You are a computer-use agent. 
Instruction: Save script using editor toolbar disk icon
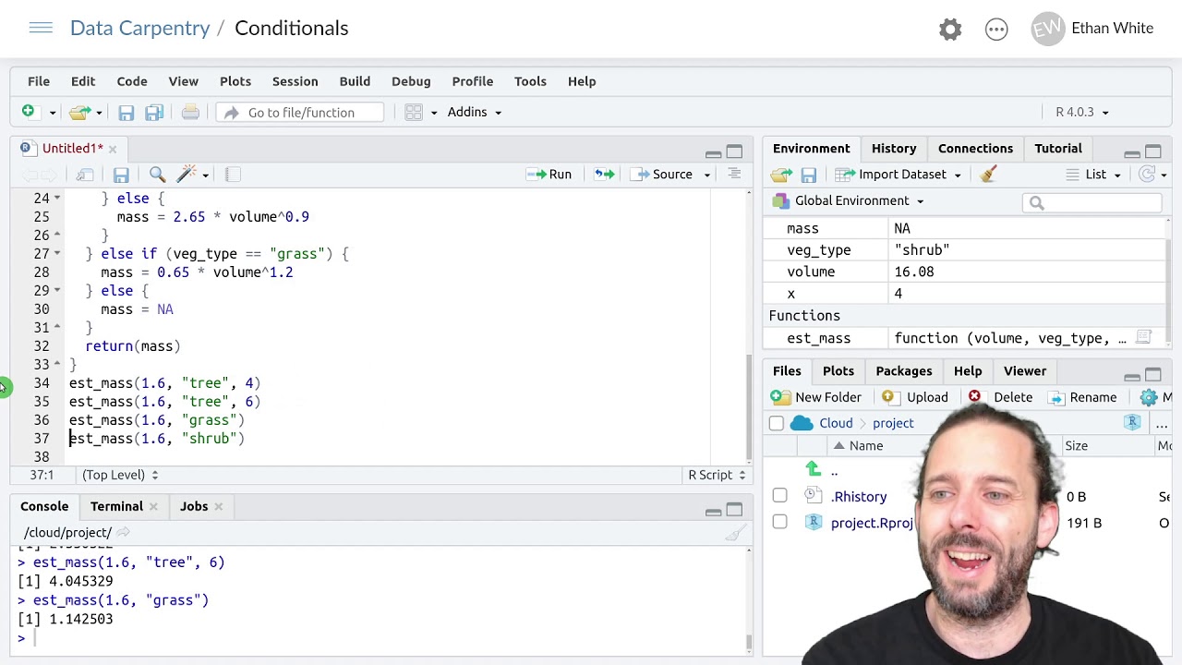tap(121, 175)
